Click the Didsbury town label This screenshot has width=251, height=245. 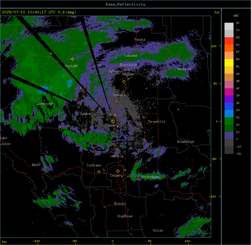(x=112, y=125)
